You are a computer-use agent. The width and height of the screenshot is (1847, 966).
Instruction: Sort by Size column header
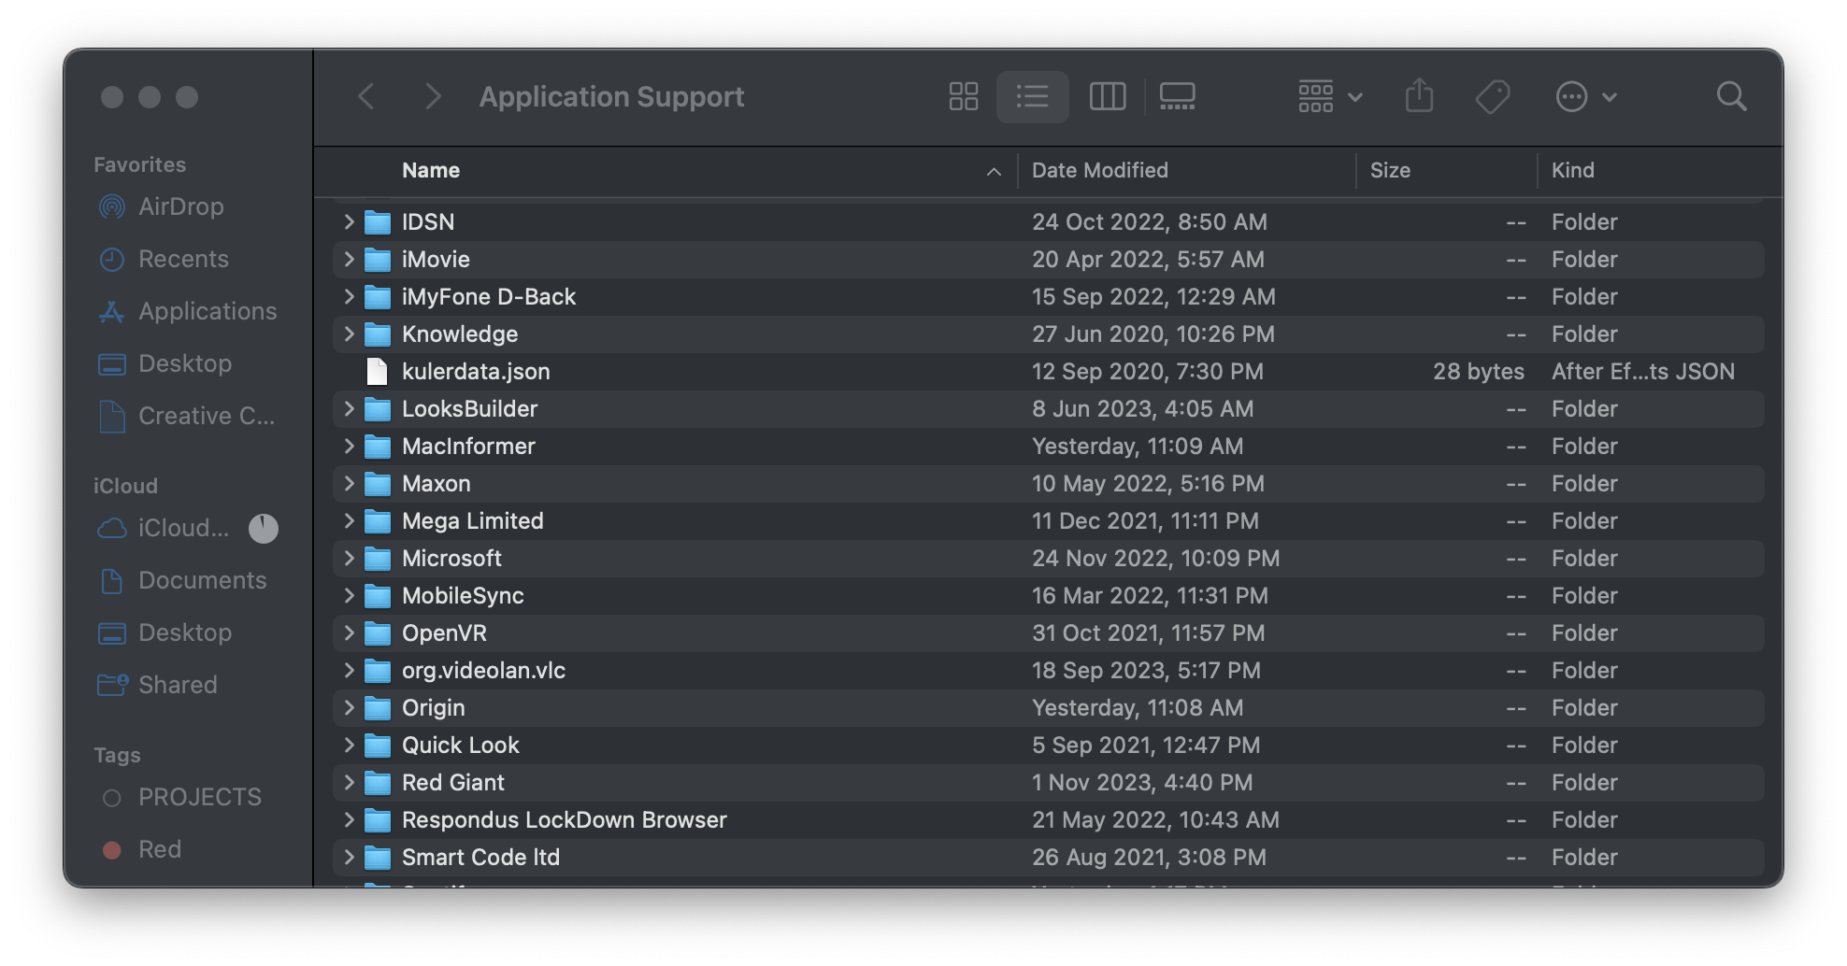[x=1390, y=170]
